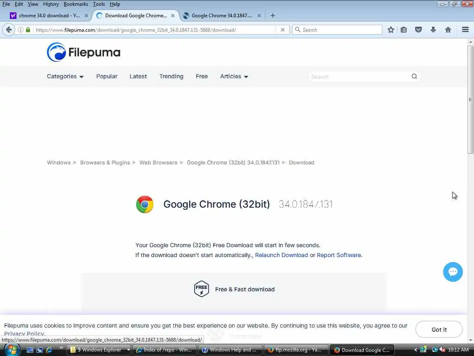Open the View menu
Screen dimensions: 474x356
tap(33, 4)
